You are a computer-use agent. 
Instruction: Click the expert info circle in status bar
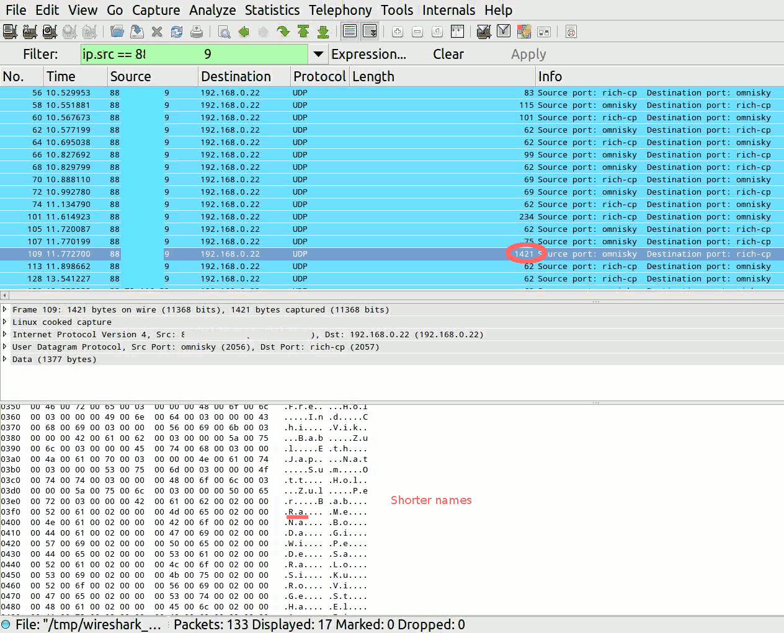coord(6,624)
